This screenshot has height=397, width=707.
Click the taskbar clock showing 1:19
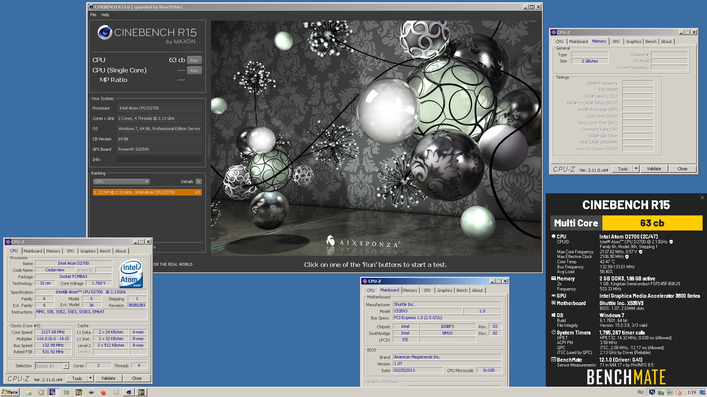point(692,392)
